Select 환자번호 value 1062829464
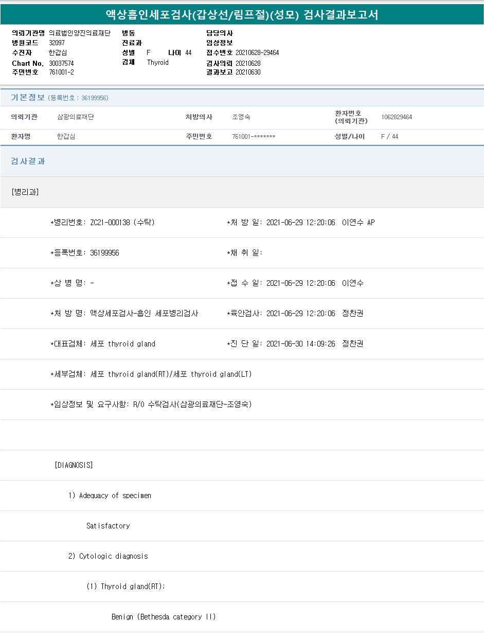 coord(397,117)
